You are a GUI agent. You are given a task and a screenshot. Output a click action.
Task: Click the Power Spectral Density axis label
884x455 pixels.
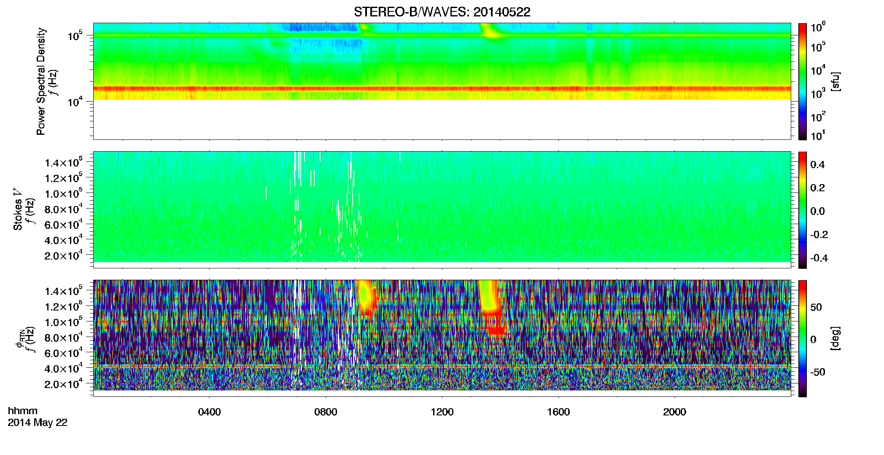[41, 81]
